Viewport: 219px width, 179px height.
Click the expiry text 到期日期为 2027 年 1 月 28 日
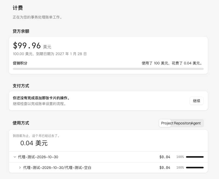pos(61,54)
